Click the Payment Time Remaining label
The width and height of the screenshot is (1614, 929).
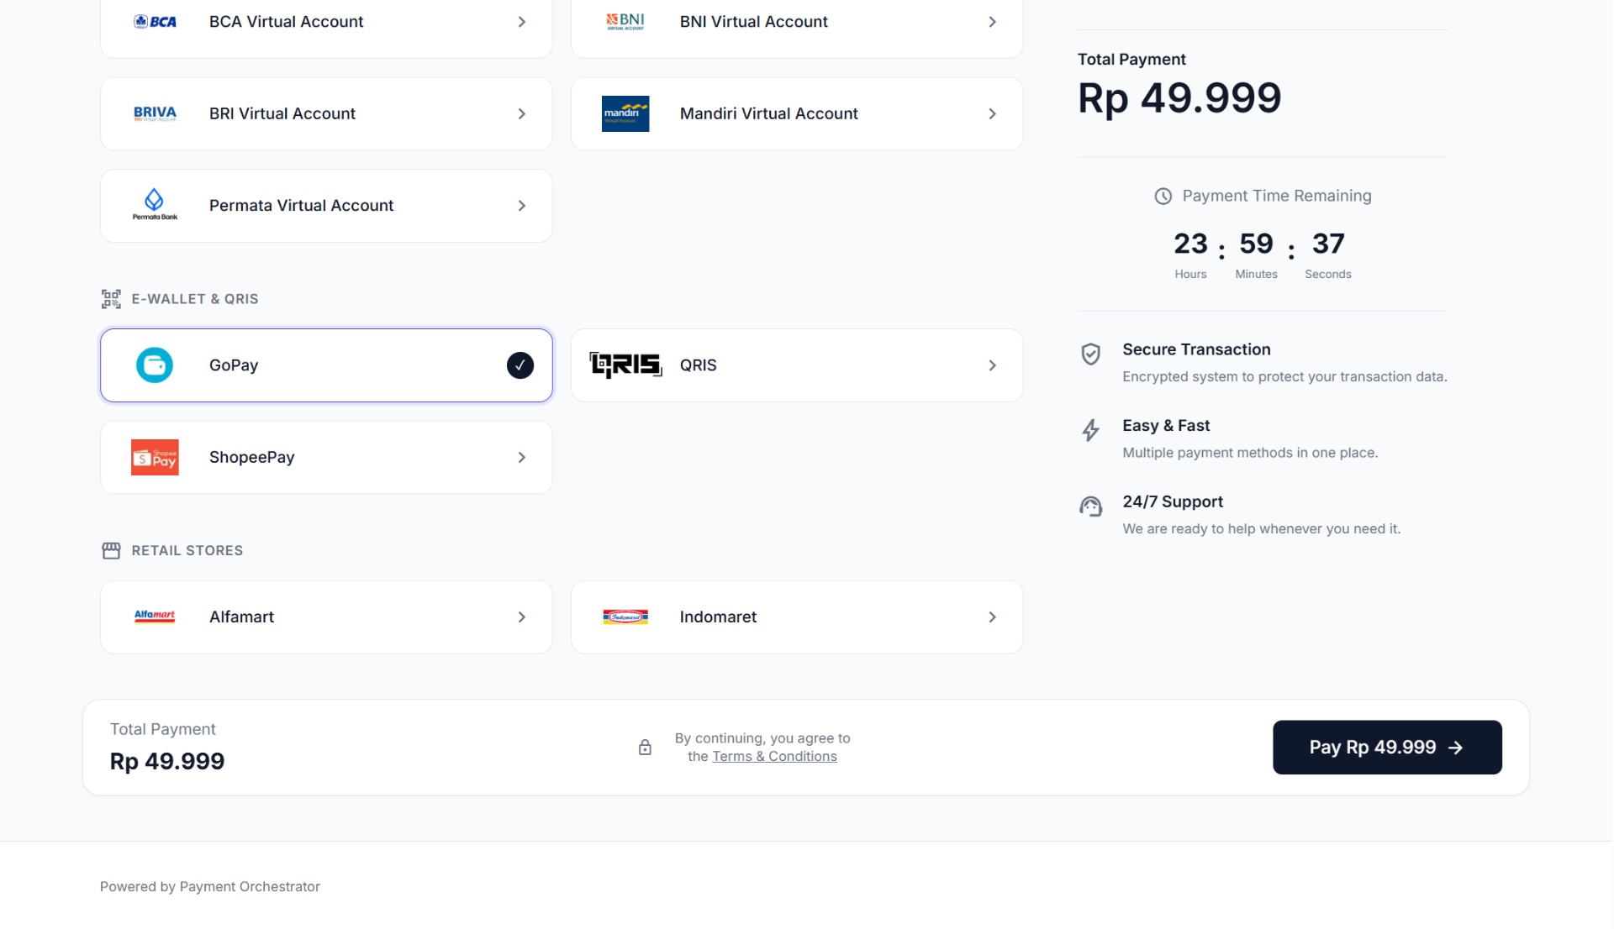[x=1277, y=196]
